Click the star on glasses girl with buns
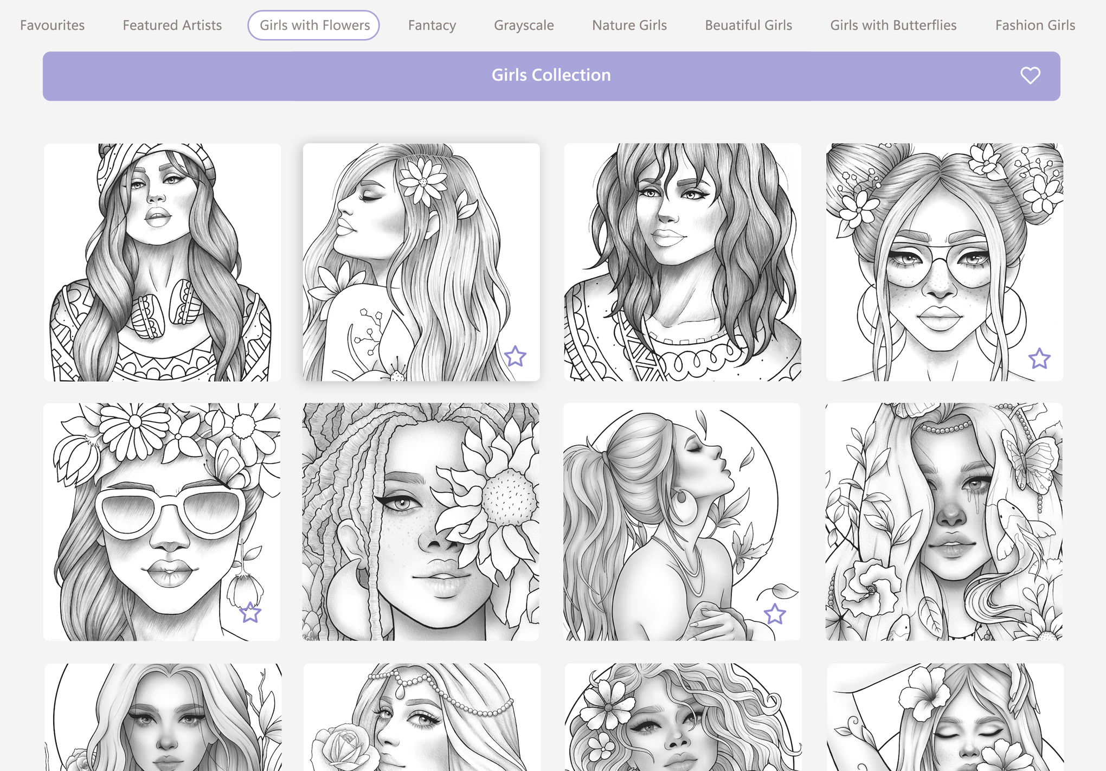Screen dimensions: 1106x771 [1039, 358]
